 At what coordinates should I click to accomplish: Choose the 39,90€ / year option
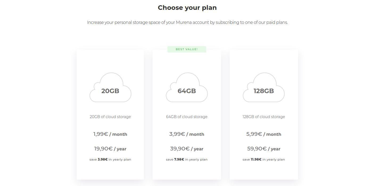(187, 149)
